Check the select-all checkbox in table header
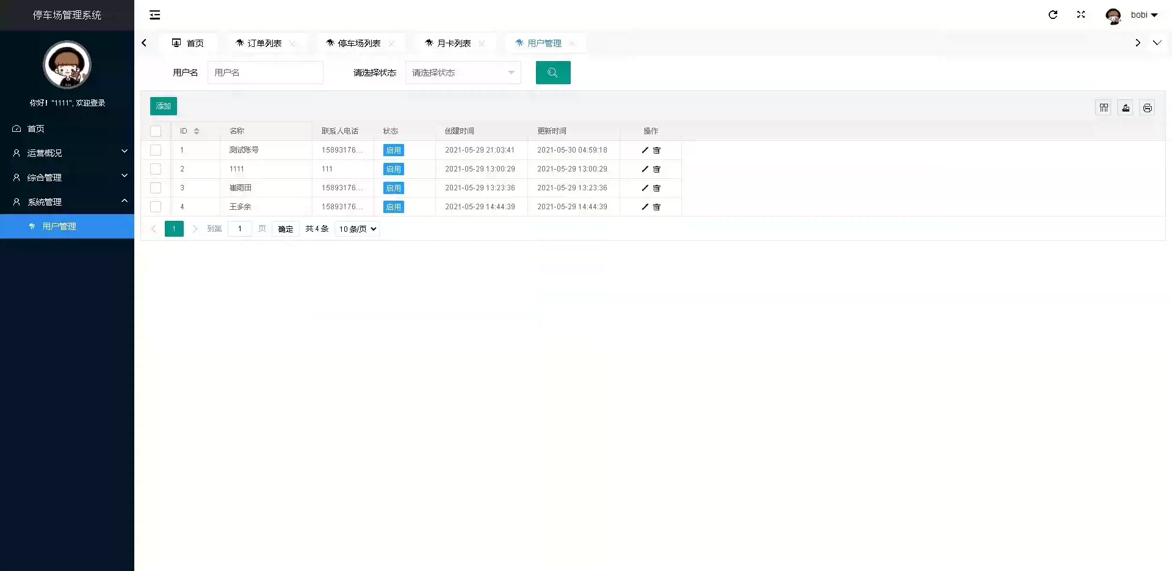This screenshot has width=1172, height=571. 156,131
